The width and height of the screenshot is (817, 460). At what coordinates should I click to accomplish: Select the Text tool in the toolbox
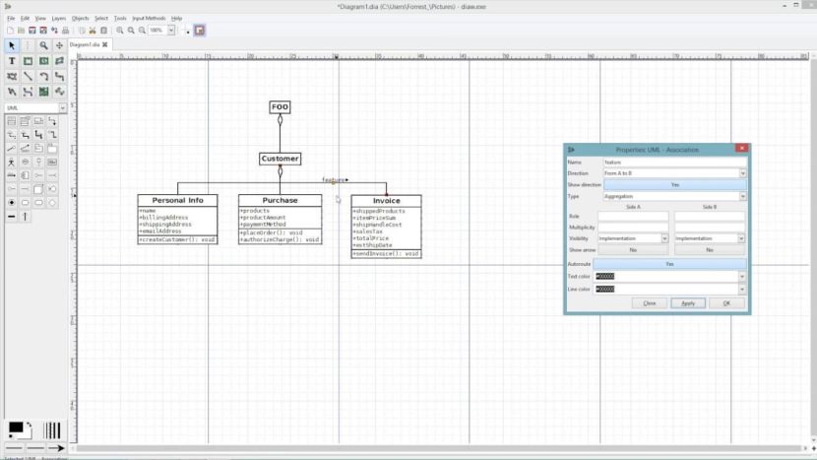point(12,61)
